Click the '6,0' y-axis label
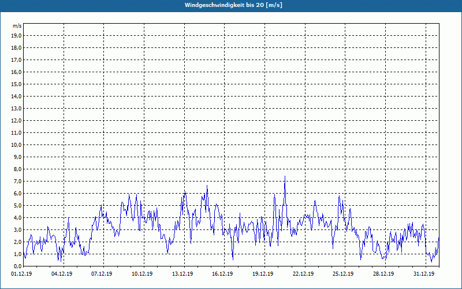The width and height of the screenshot is (462, 289). pos(17,194)
